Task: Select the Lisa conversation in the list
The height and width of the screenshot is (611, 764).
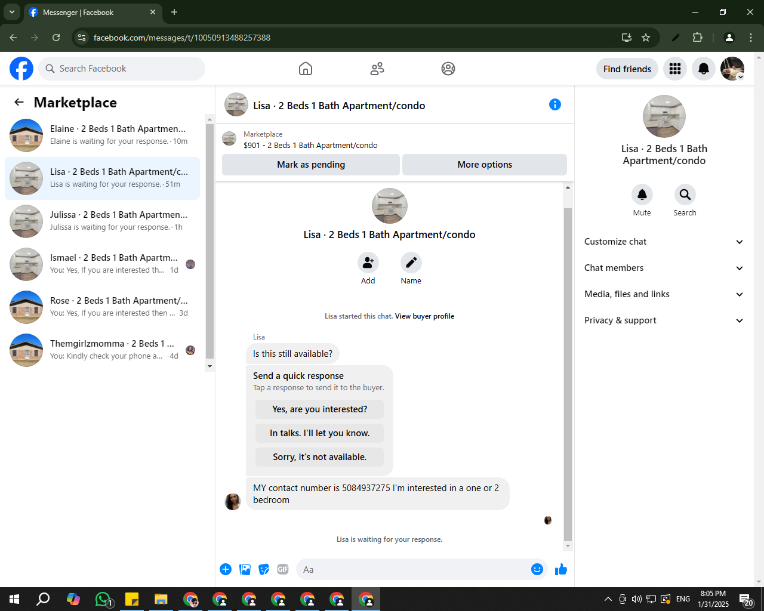Action: coord(102,178)
